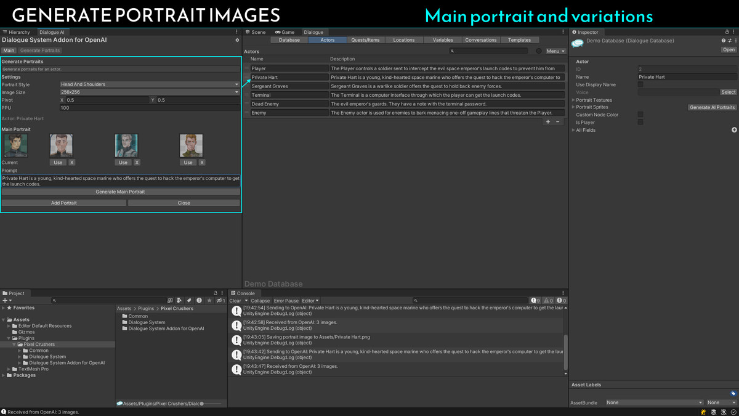Screen dimensions: 739x416
Task: Open the Scene view panel kebab menu
Action: (x=563, y=32)
